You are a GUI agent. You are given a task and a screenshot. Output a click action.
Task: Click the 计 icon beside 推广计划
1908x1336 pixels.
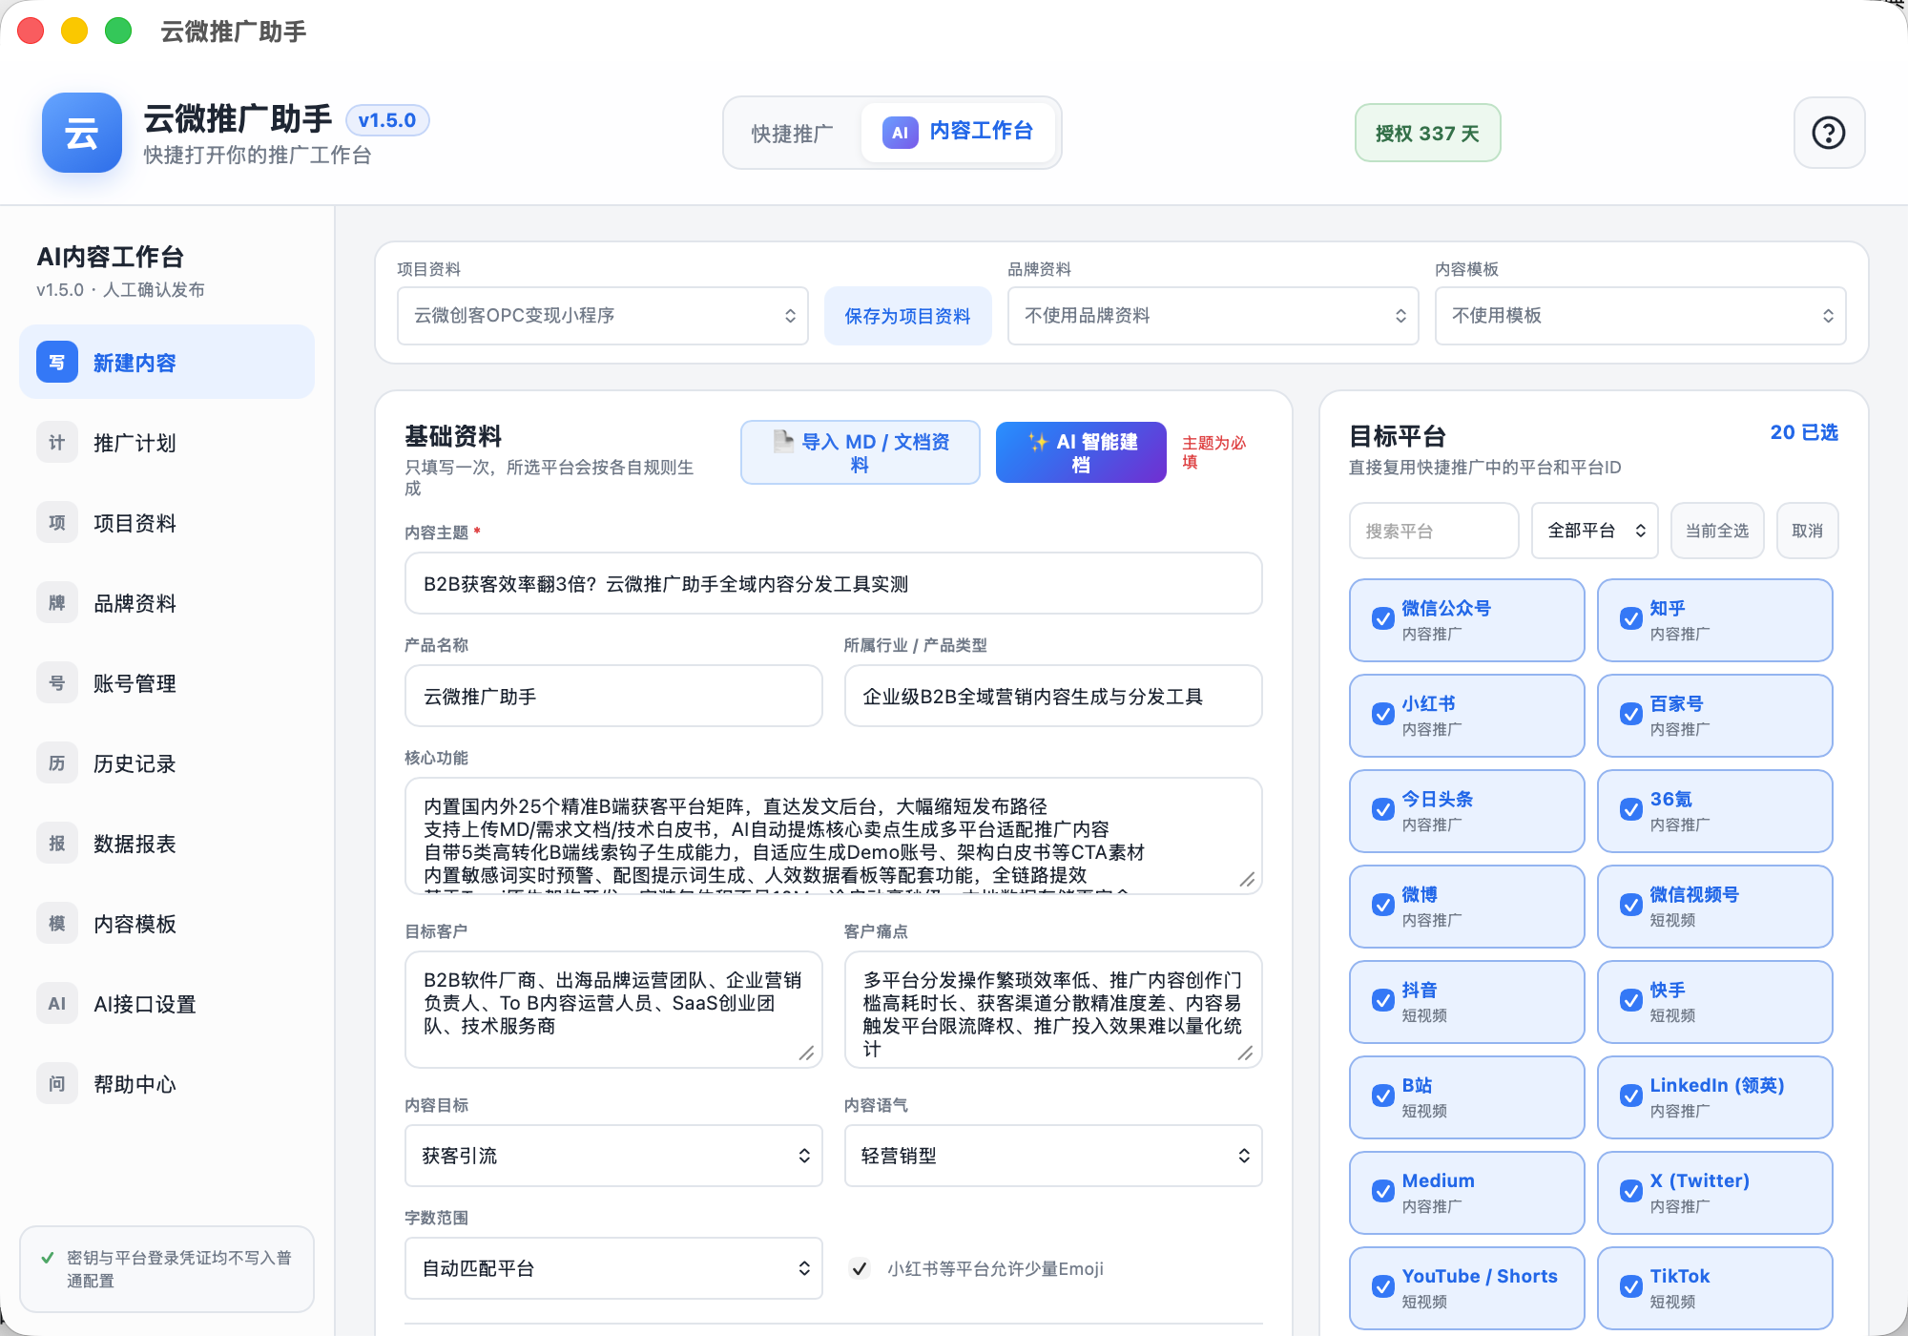point(57,443)
